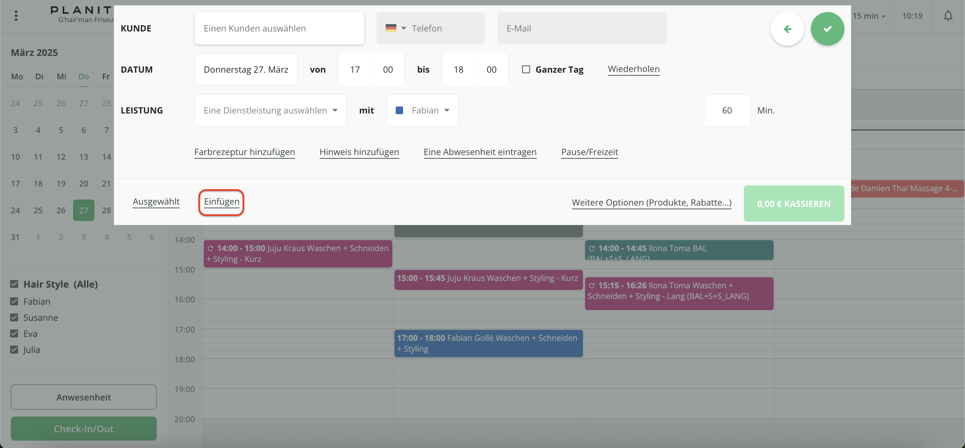Click recurring icon on Ilona Toma 14:00 appointment
The image size is (965, 448).
(591, 248)
